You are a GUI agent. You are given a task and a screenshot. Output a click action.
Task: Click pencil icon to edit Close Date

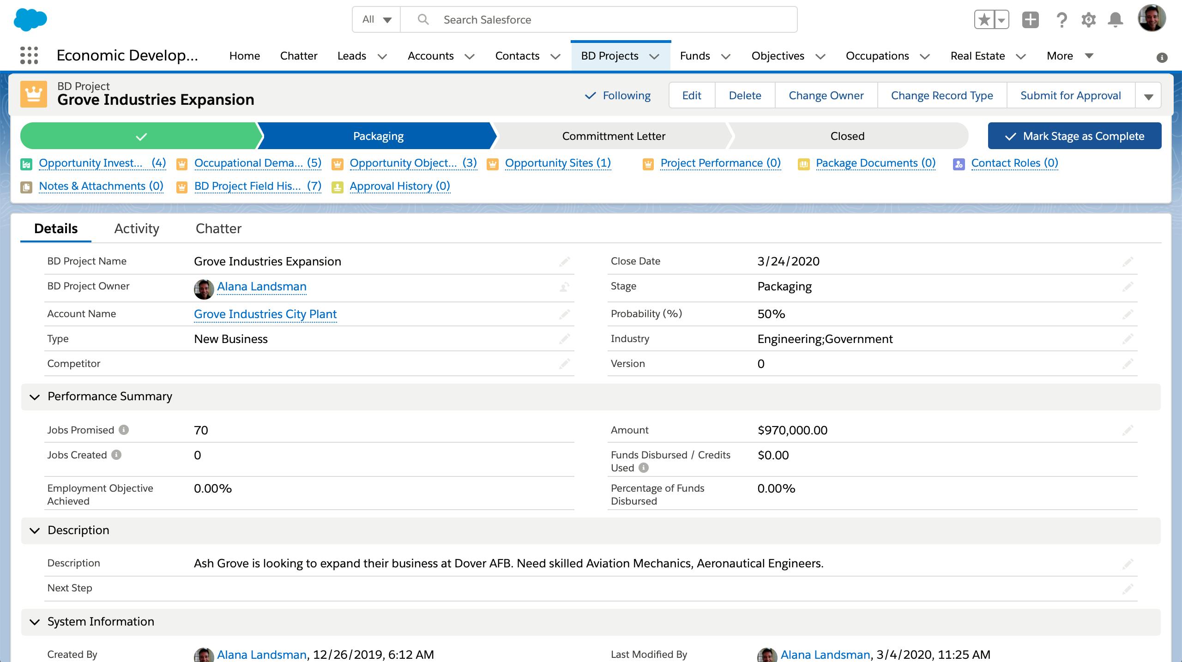pyautogui.click(x=1128, y=262)
